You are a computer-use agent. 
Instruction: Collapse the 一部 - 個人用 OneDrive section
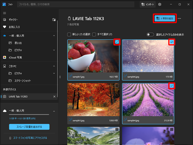pyautogui.click(x=54, y=36)
